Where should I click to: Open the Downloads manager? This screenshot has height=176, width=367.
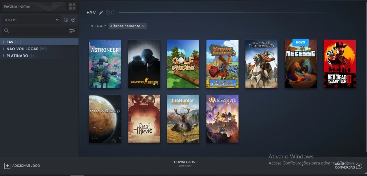click(x=185, y=162)
